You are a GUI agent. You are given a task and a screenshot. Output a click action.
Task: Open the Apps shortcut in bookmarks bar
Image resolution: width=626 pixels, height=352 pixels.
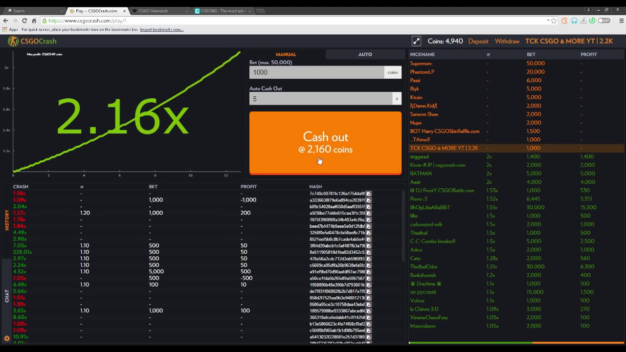click(x=10, y=30)
